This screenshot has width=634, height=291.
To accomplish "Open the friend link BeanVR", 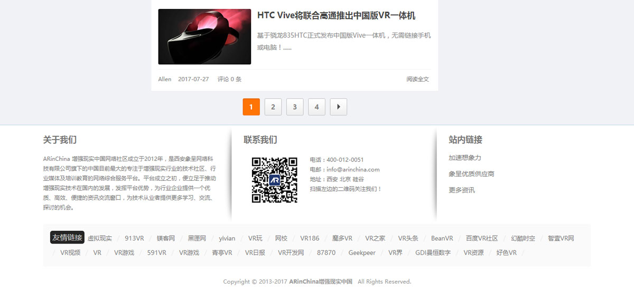I will point(442,238).
